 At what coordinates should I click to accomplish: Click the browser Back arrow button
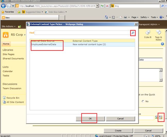click(x=3, y=6)
